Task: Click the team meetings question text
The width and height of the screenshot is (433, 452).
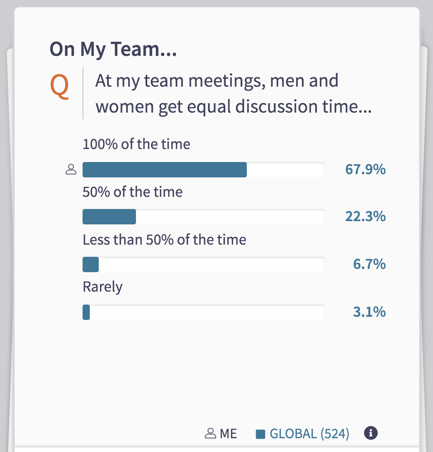Action: (233, 94)
